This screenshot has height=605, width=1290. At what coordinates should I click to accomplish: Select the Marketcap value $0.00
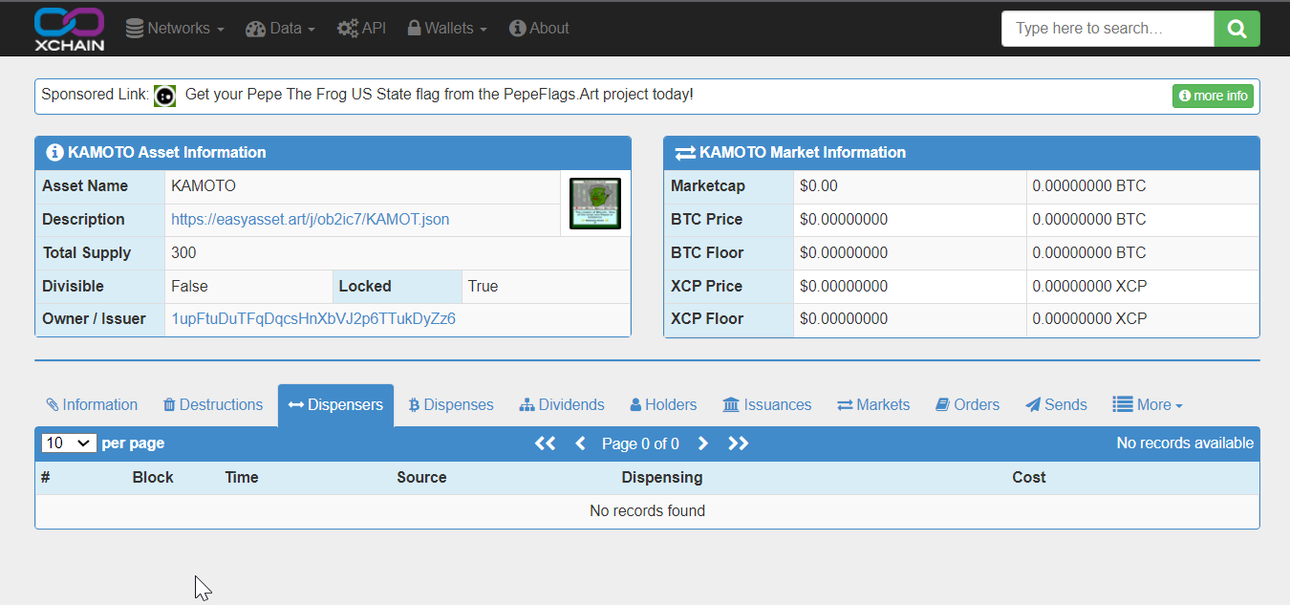pyautogui.click(x=819, y=186)
